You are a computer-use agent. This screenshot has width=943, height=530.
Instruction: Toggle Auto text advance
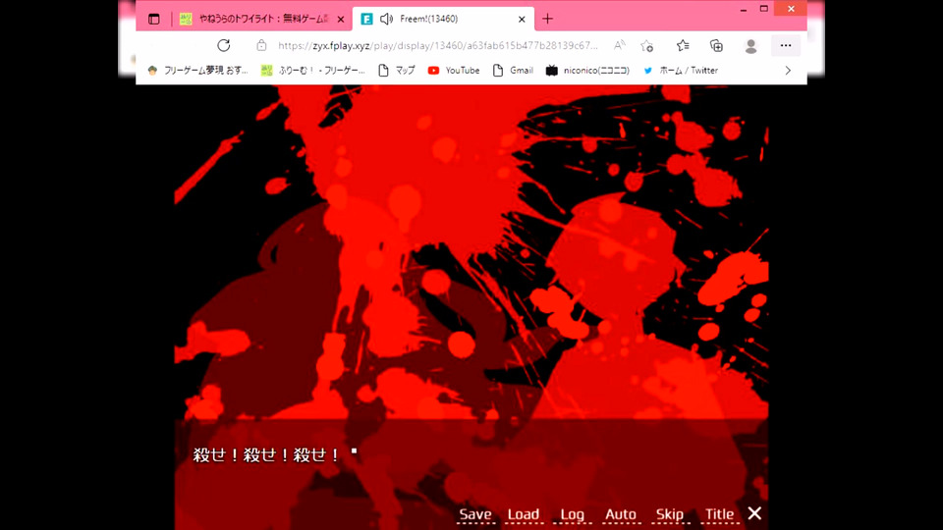[x=621, y=514]
